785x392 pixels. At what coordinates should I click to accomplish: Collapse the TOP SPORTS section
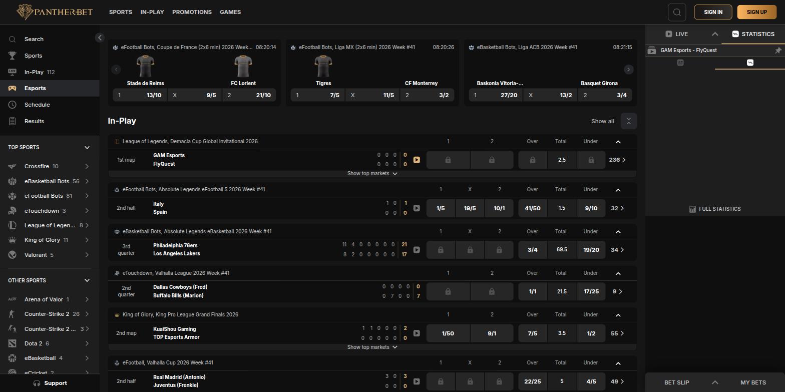point(87,147)
